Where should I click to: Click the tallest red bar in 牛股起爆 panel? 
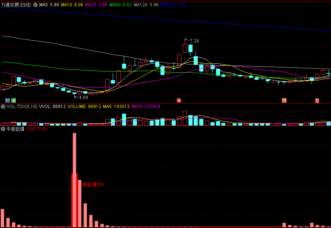[75, 180]
